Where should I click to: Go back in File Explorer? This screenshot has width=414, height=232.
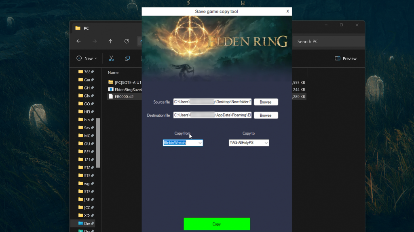tap(78, 41)
